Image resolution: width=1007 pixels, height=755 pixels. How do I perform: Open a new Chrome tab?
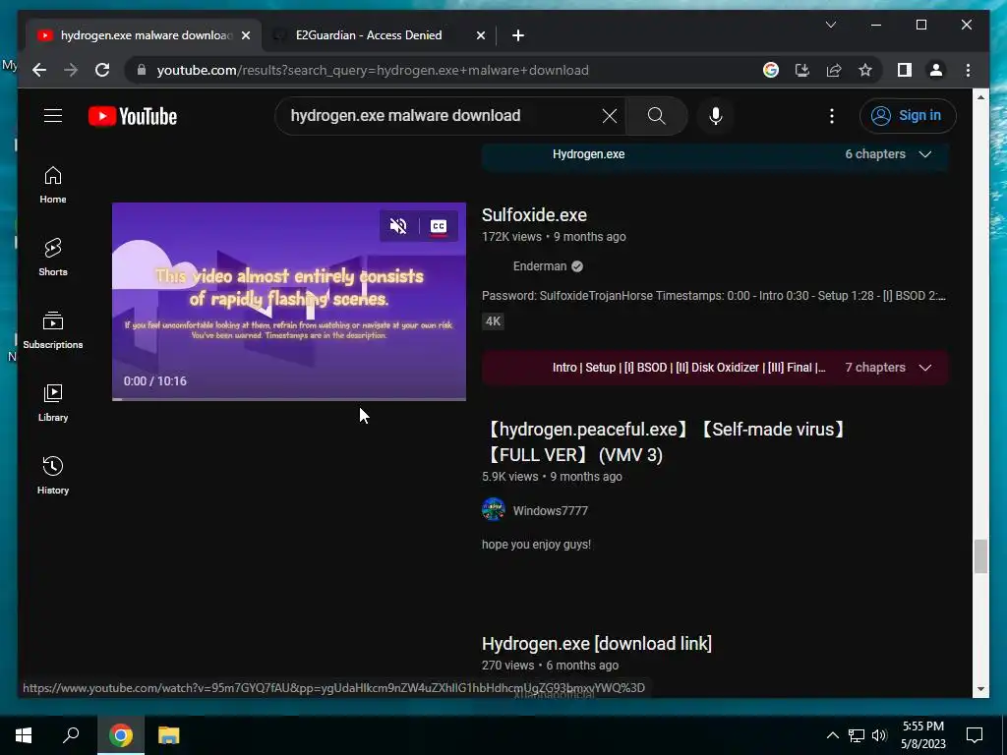click(x=517, y=35)
